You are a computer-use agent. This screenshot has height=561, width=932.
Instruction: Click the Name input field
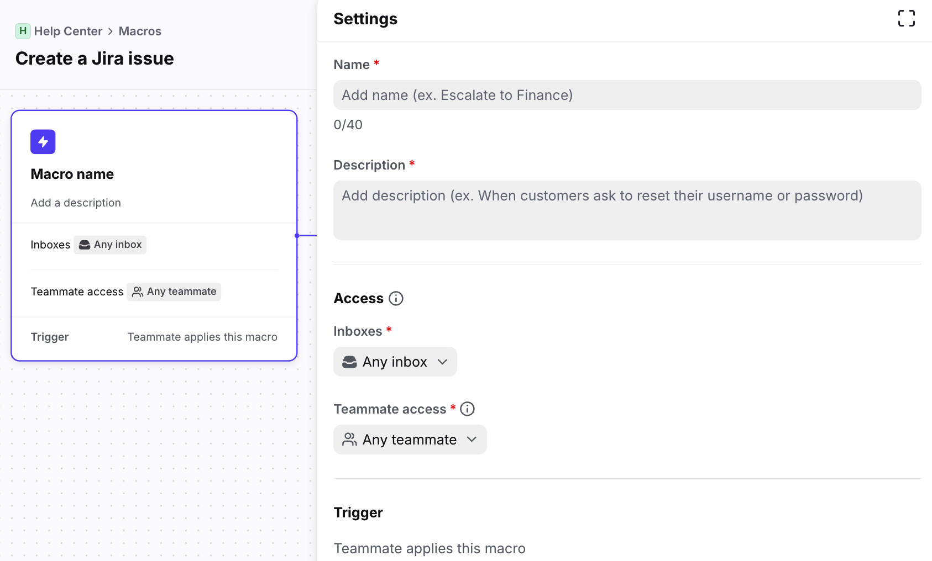tap(627, 95)
